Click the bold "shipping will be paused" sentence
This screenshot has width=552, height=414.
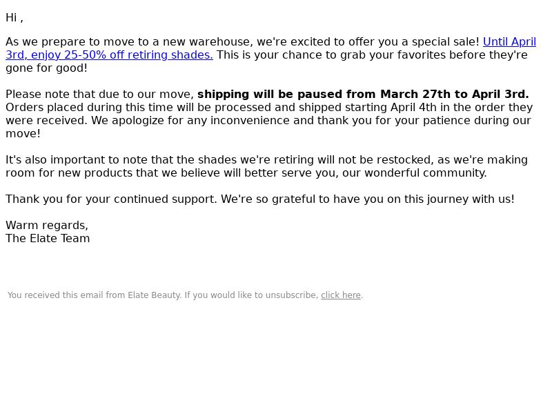coord(363,95)
